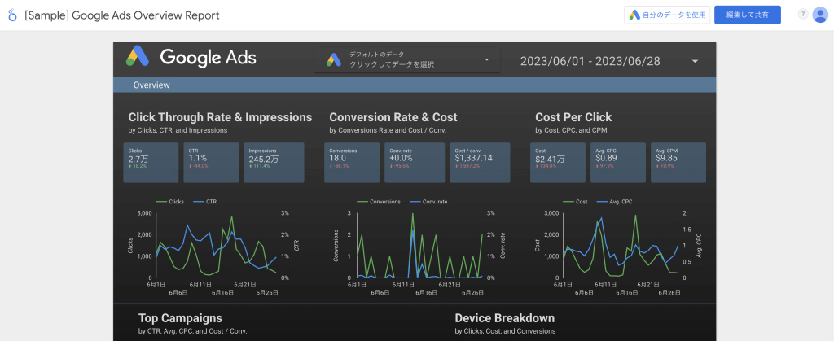Viewport: 834px width, 341px height.
Task: Select the Conv. rate scorecard
Action: click(x=415, y=163)
